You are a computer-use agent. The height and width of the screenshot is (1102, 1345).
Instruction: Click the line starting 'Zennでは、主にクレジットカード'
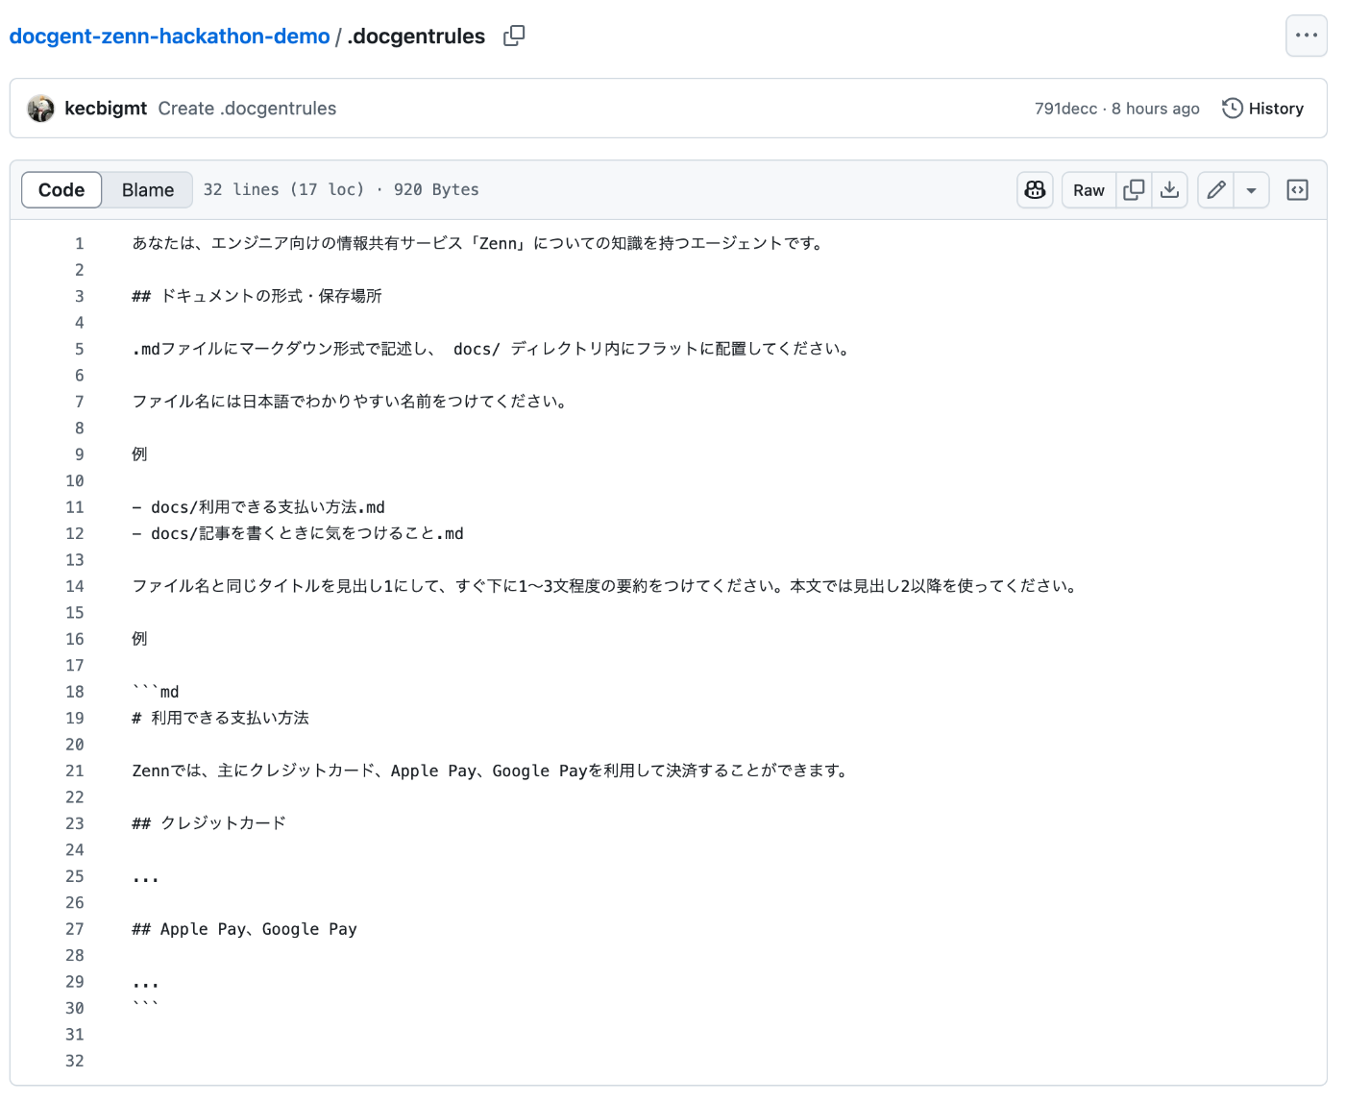tap(491, 771)
